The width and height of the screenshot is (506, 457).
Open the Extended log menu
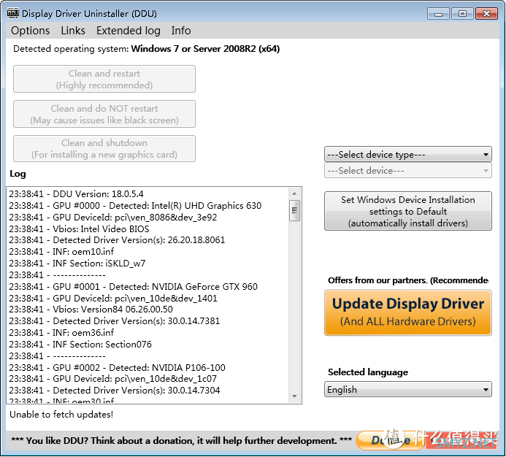click(x=128, y=31)
